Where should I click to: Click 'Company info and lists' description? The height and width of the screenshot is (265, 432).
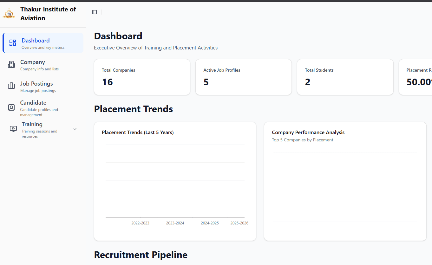click(x=39, y=69)
